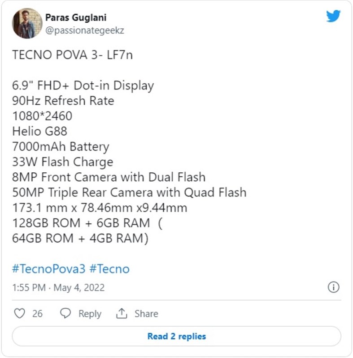Click the Reply text label
The height and width of the screenshot is (358, 353).
pyautogui.click(x=88, y=314)
